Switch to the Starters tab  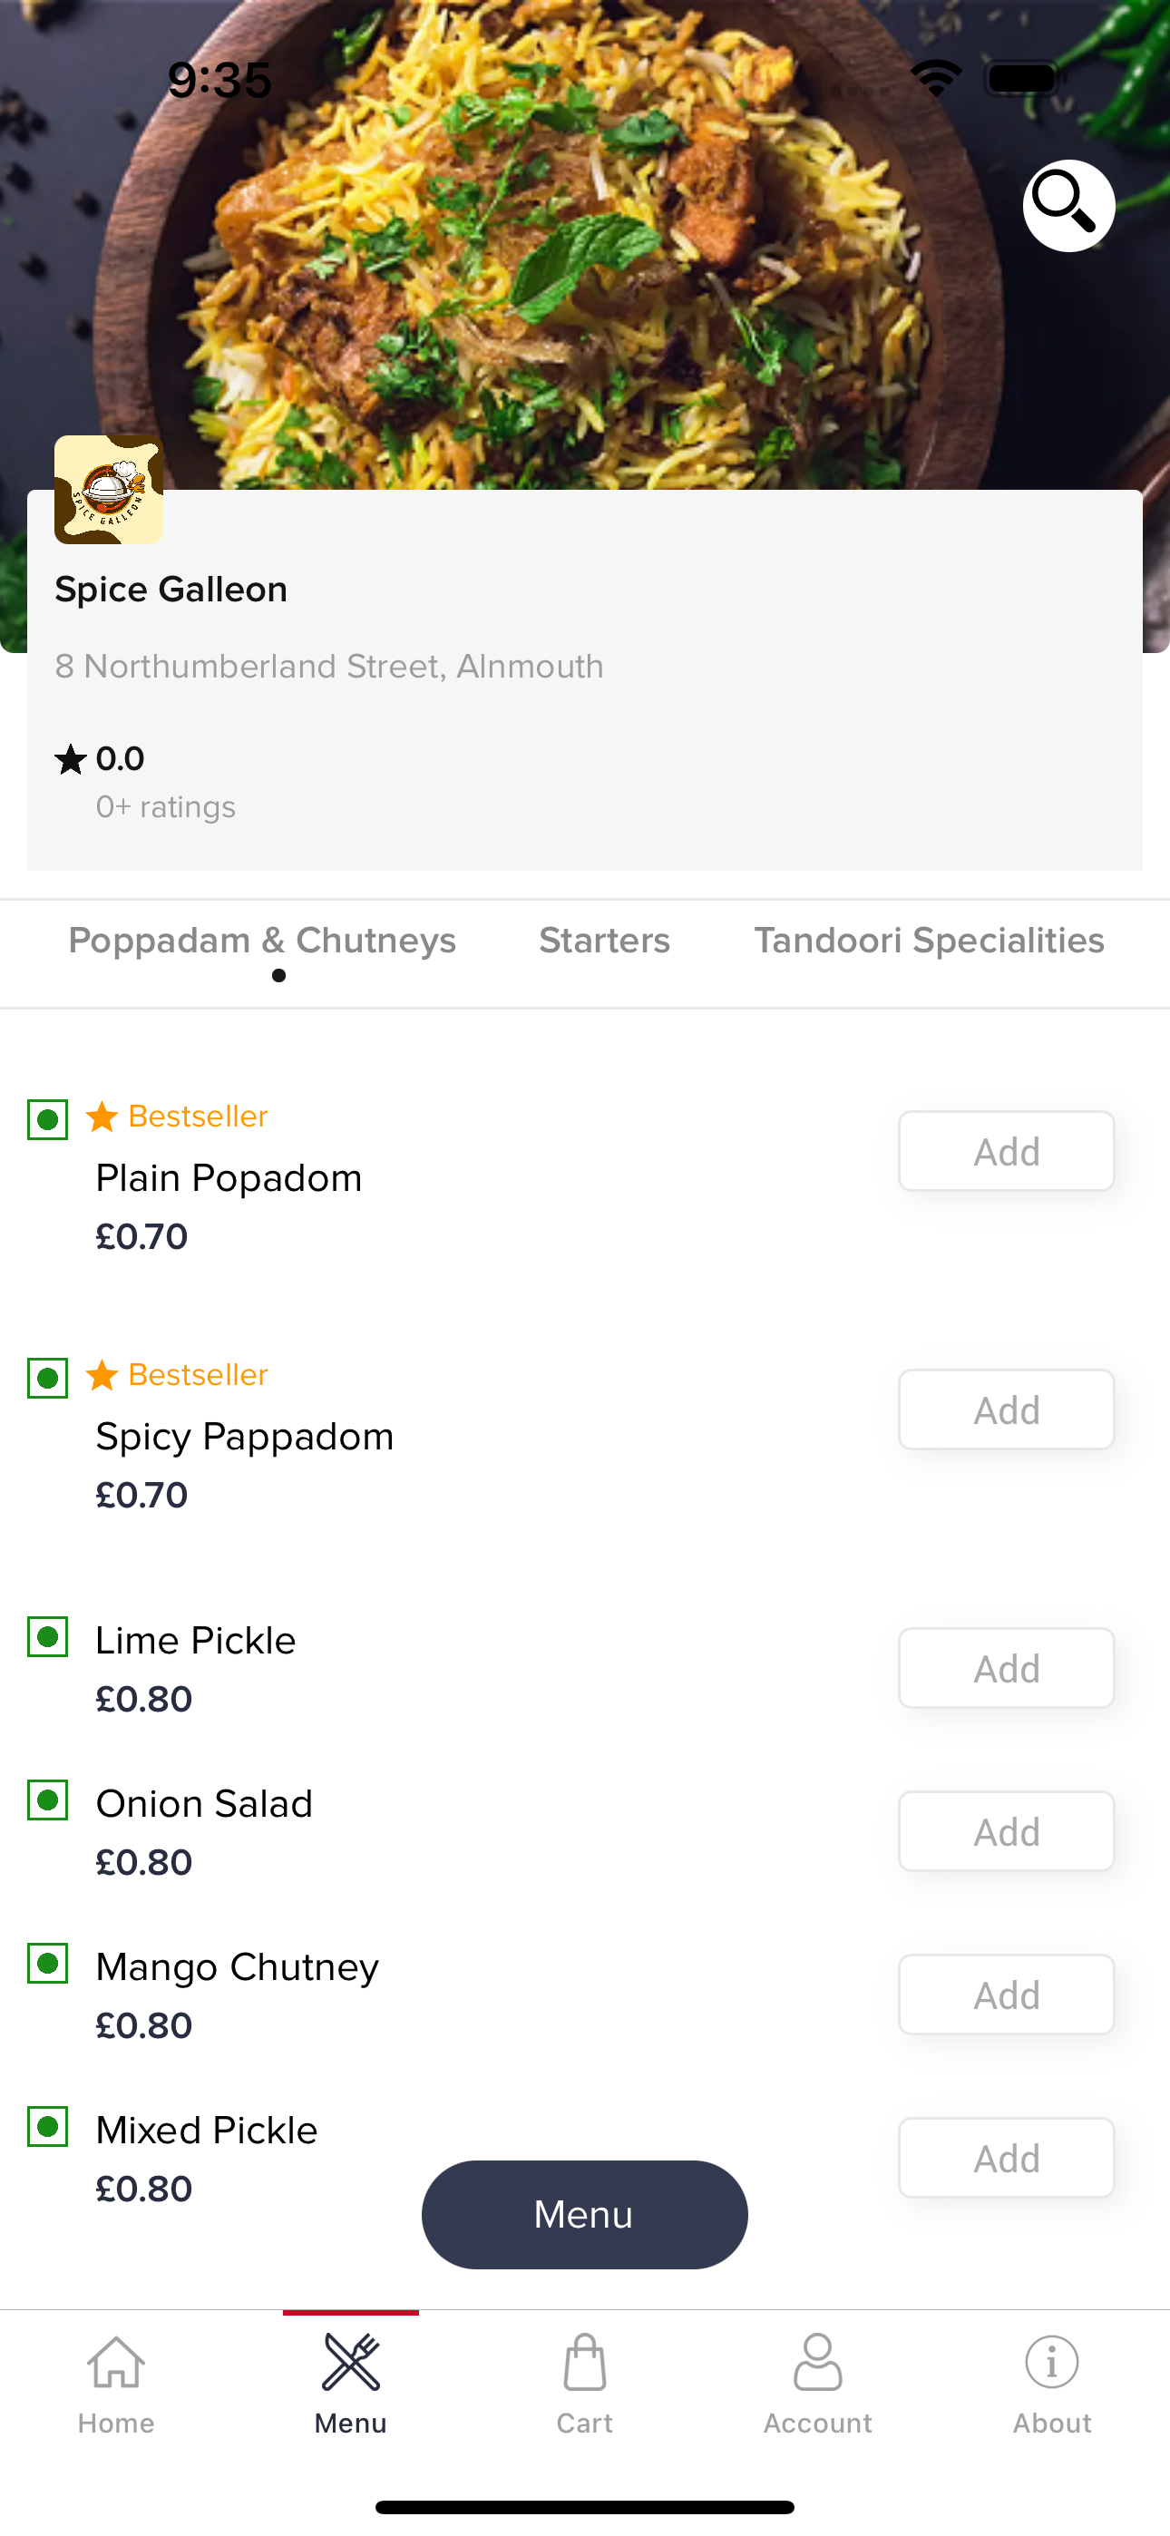pyautogui.click(x=604, y=941)
